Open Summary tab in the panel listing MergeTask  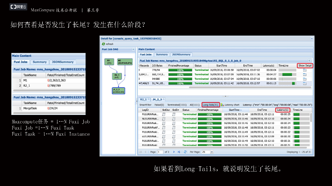click(x=40, y=62)
